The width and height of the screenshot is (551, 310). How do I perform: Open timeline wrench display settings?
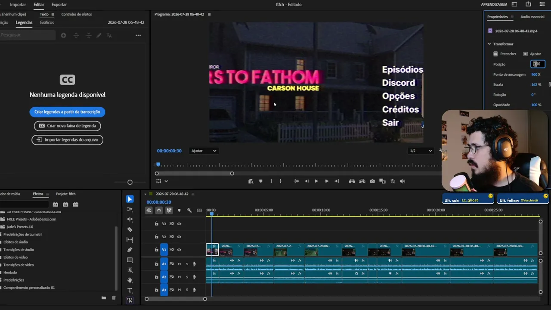(x=189, y=211)
